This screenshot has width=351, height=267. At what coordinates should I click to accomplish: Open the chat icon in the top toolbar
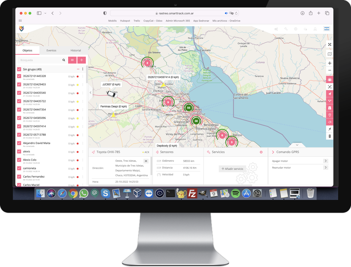click(305, 29)
